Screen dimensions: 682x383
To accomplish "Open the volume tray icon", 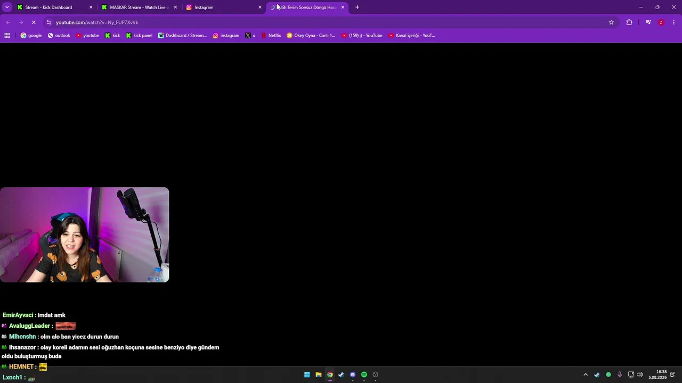I will (x=640, y=374).
